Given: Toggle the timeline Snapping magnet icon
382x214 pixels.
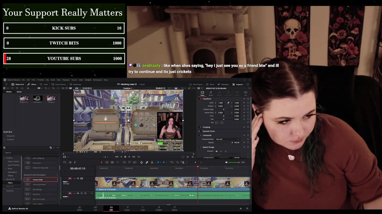Looking at the screenshot, I should pos(141,162).
